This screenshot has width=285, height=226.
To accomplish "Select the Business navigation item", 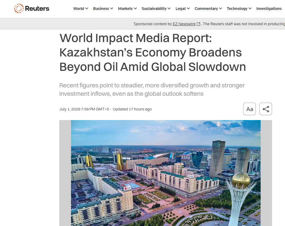I will [x=101, y=8].
